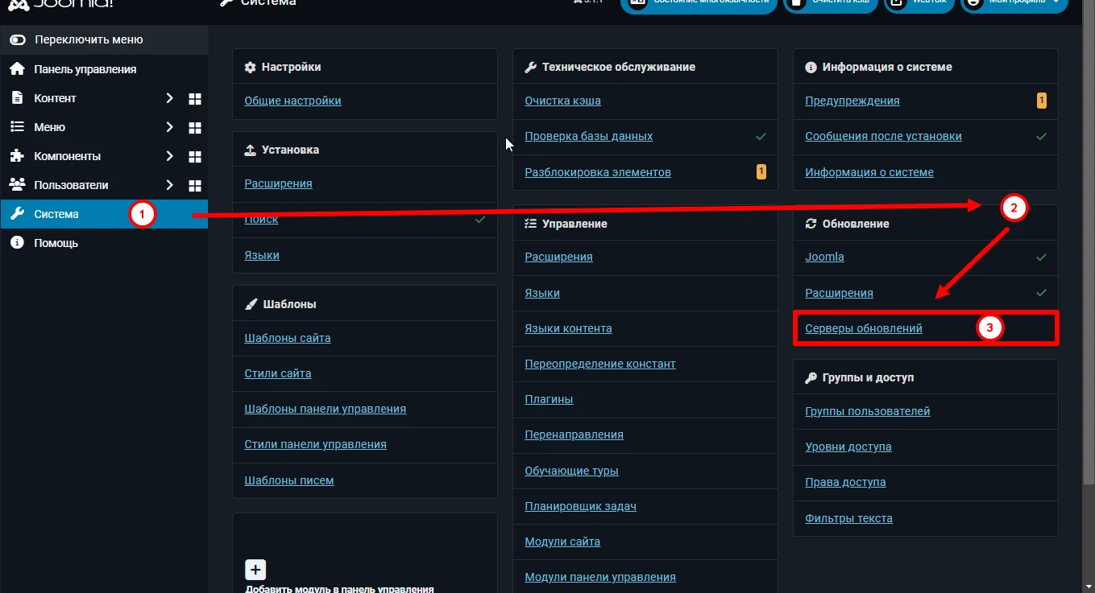
Task: Expand the Пользователи submenu chevron
Action: (x=169, y=185)
